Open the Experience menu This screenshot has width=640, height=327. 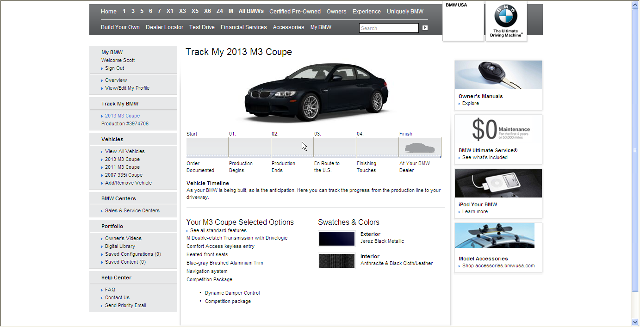click(367, 12)
